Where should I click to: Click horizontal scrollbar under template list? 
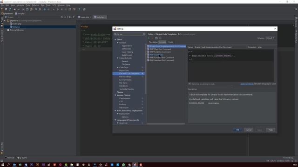(166, 124)
